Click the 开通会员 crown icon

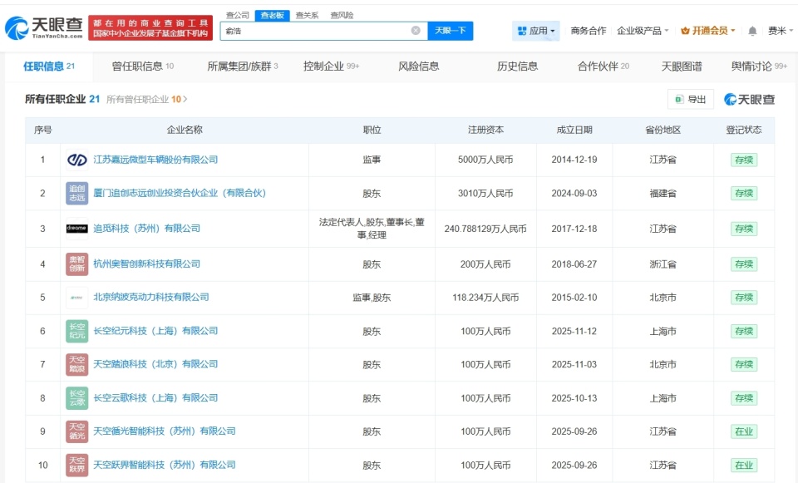point(686,30)
